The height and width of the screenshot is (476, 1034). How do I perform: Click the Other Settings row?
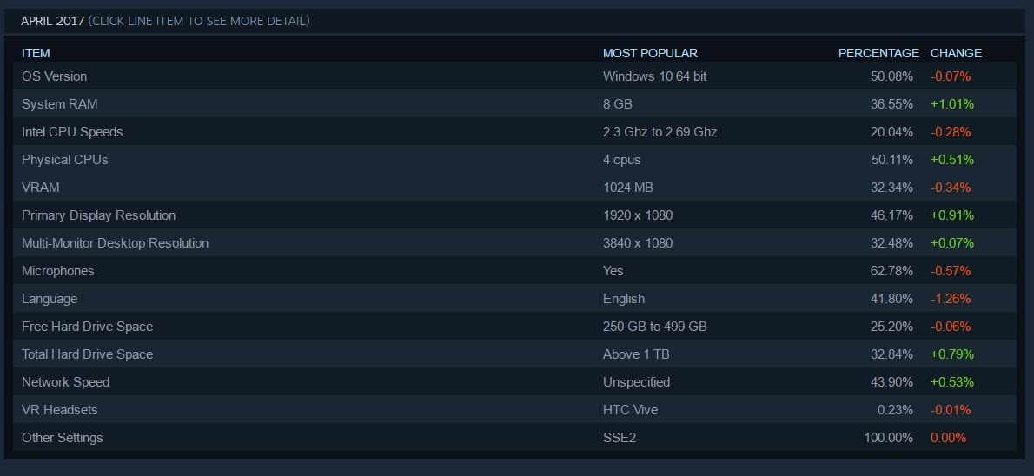coord(62,438)
